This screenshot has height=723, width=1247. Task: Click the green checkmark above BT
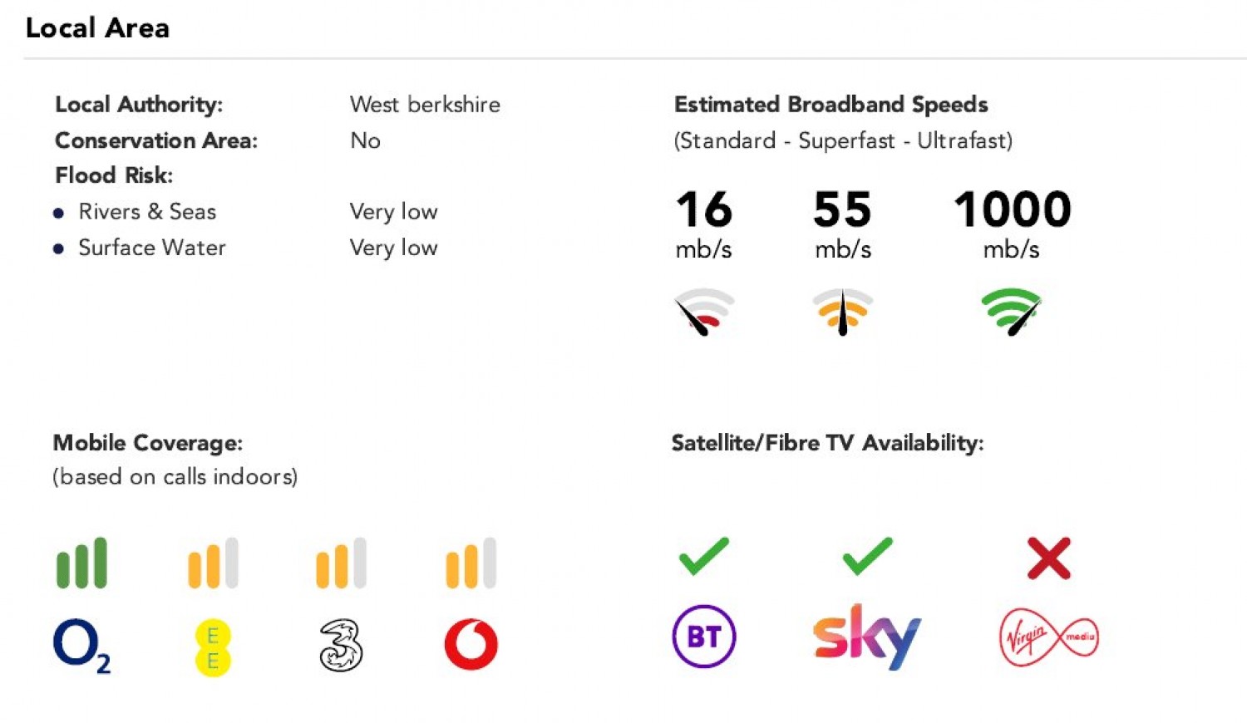[x=703, y=556]
